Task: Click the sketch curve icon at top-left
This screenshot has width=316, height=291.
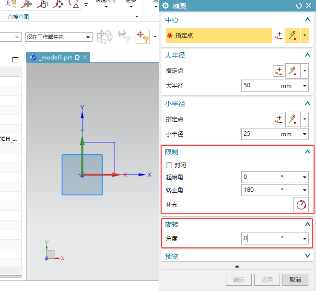Action: pos(11,4)
